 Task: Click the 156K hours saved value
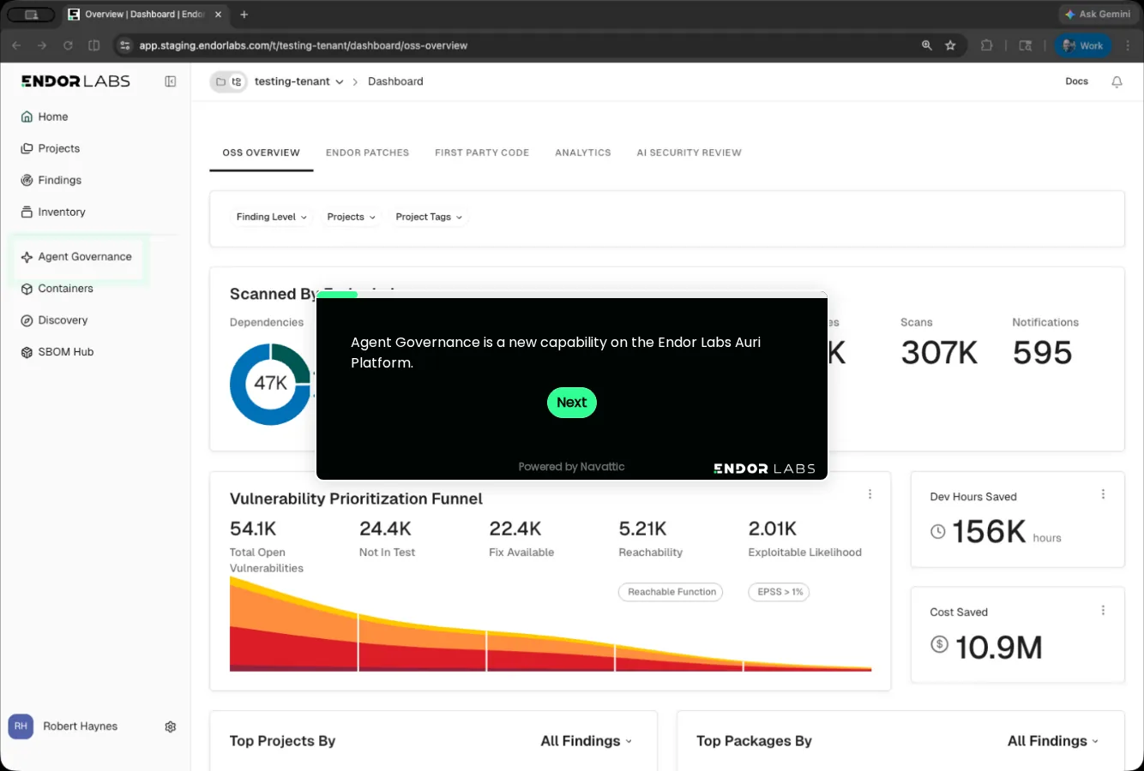989,531
